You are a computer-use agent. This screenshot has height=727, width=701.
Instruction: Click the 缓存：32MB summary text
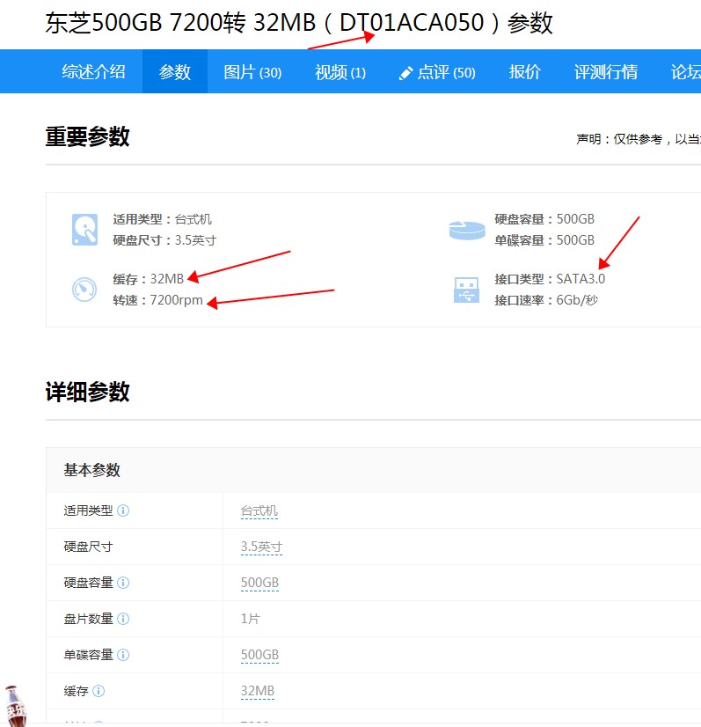[x=149, y=279]
